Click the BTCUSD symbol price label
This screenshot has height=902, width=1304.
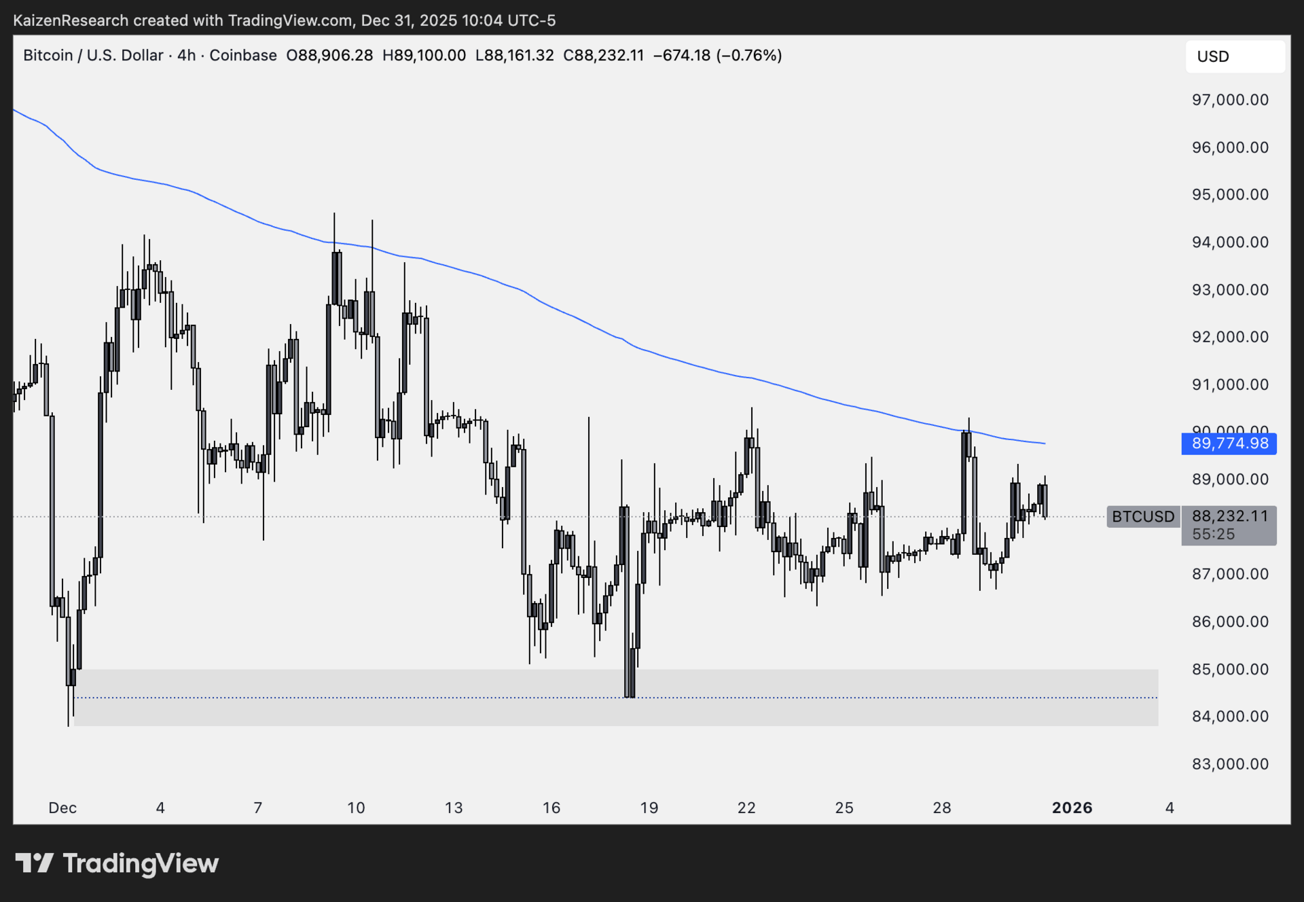pos(1142,516)
